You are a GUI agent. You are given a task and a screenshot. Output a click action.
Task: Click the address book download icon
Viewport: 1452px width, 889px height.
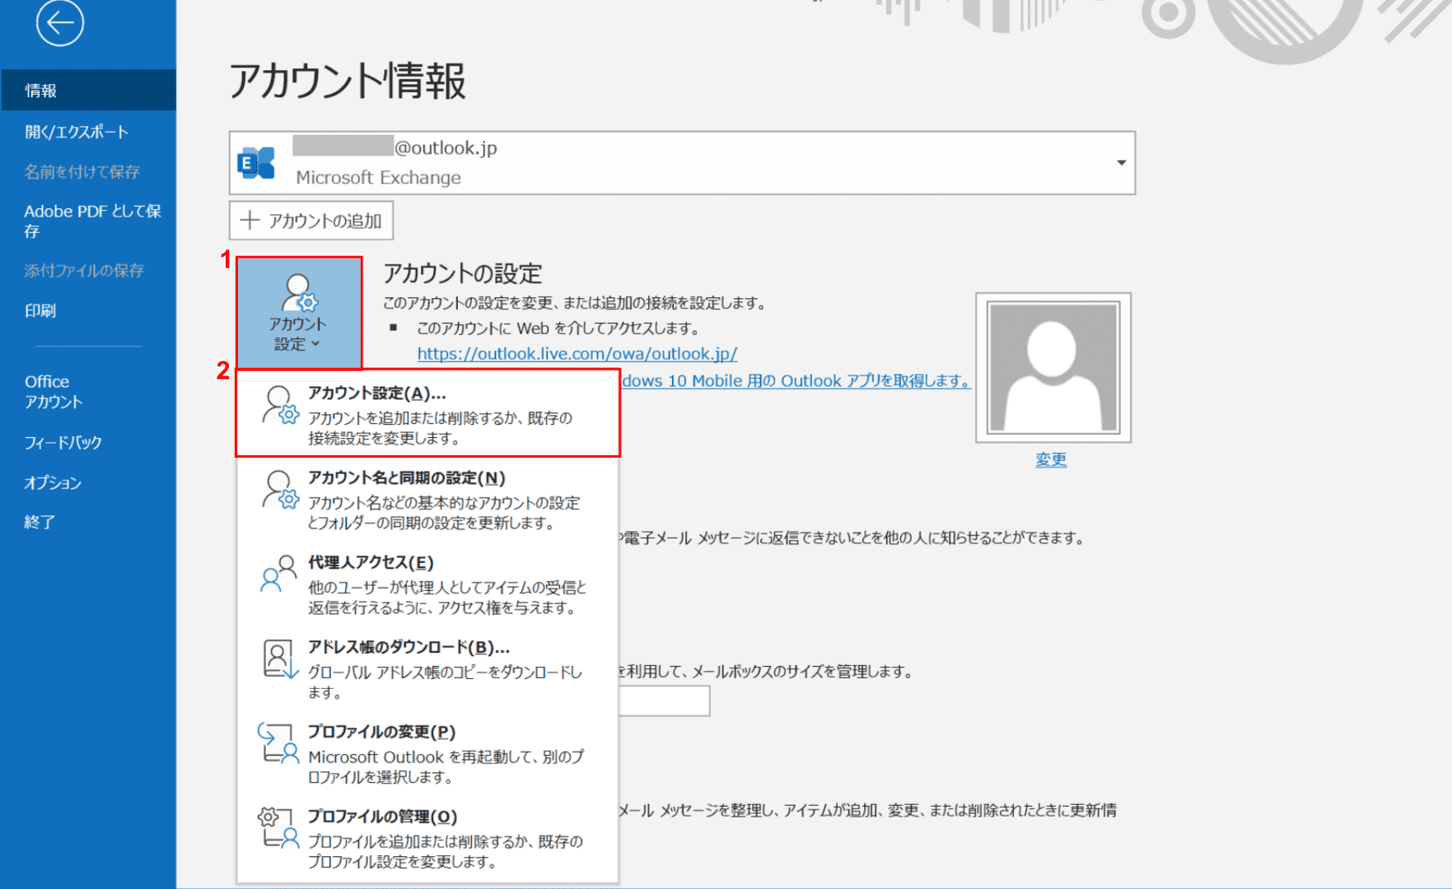tap(280, 659)
